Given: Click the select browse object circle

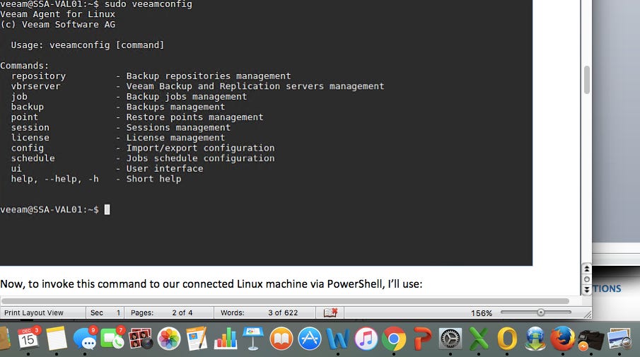Looking at the screenshot, I should 586,279.
